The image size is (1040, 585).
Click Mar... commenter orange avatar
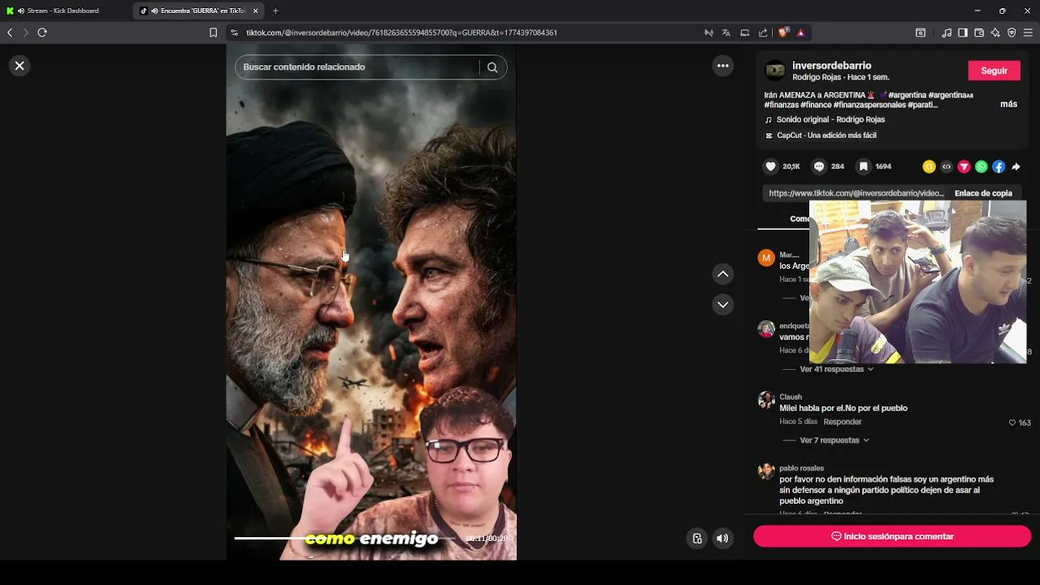(x=766, y=258)
